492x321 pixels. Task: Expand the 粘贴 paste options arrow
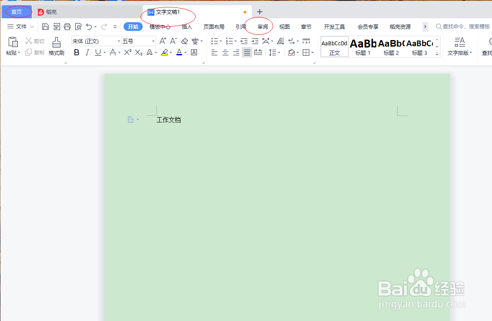pyautogui.click(x=19, y=53)
